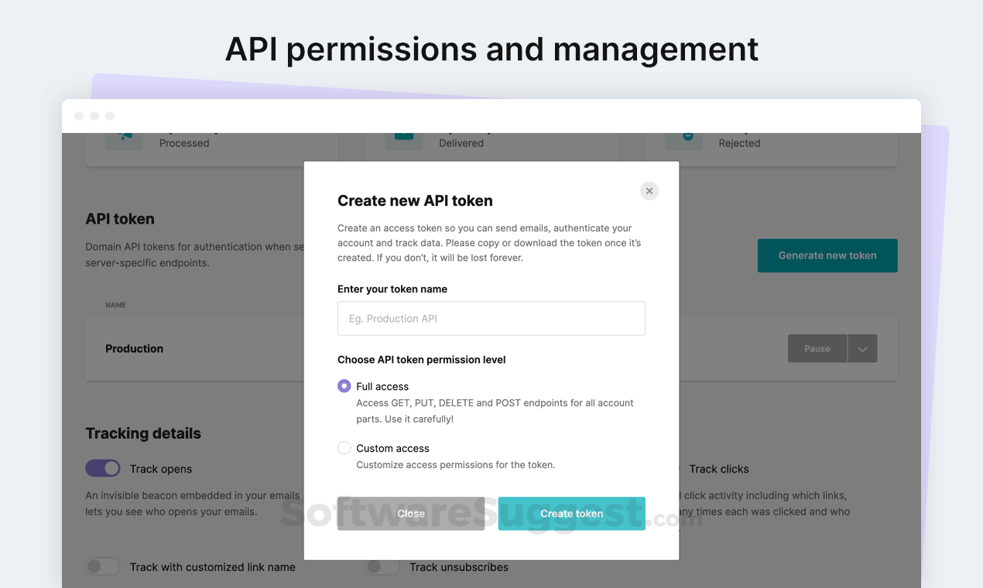Viewport: 983px width, 588px height.
Task: Select the Production token row name
Action: (x=135, y=349)
